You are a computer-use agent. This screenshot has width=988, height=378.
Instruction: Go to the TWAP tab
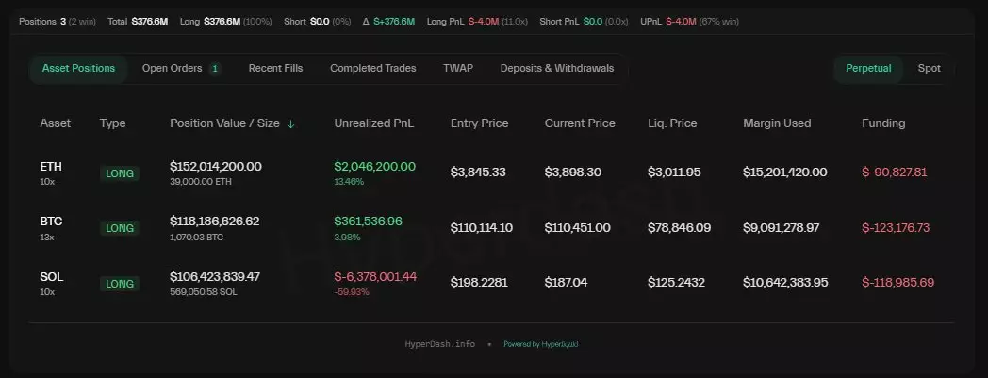[458, 69]
